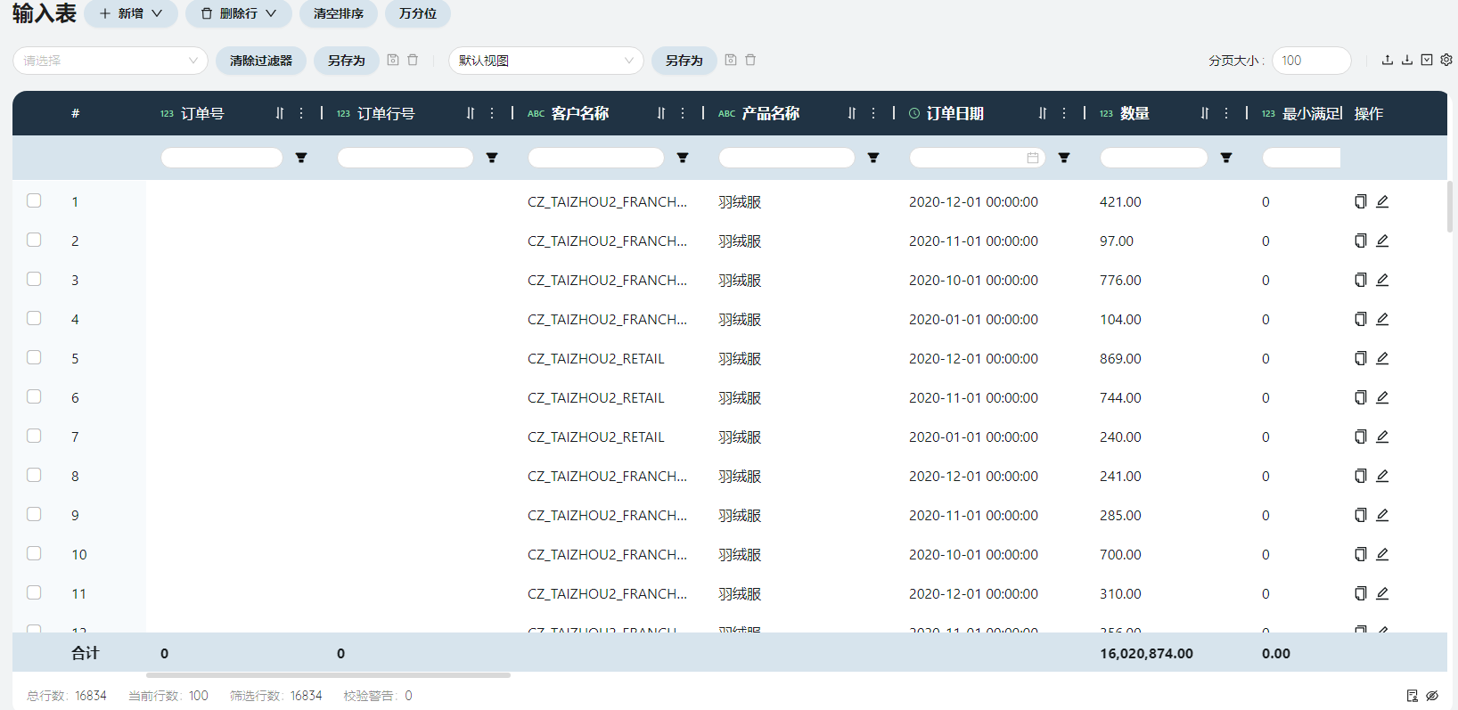Tick the checkbox for row 5

[x=34, y=357]
